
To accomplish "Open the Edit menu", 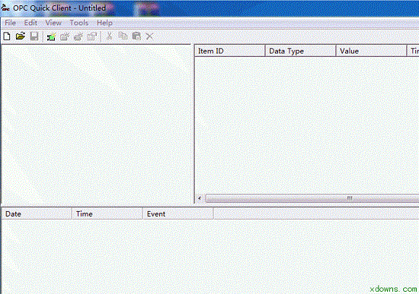I will (30, 23).
